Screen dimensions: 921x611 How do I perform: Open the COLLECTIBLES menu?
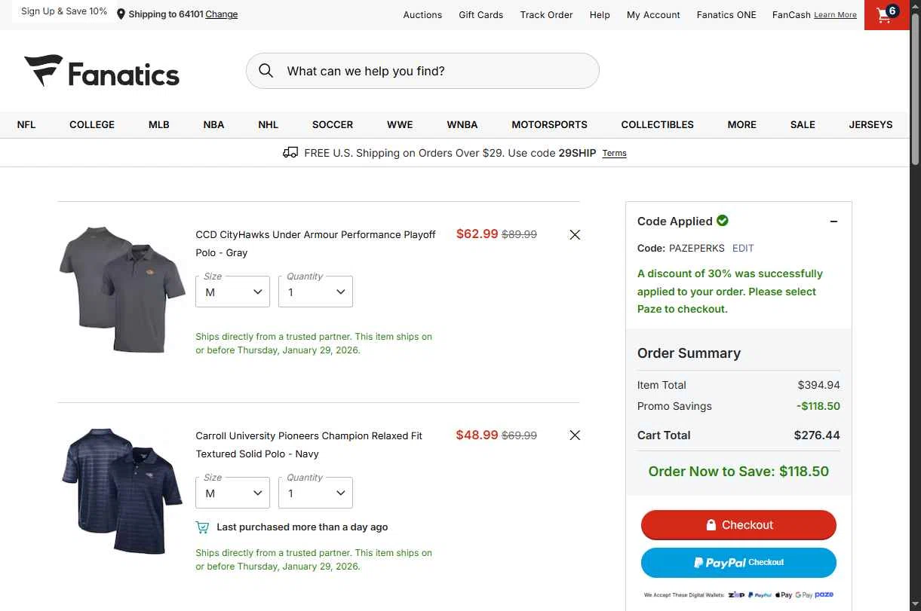(x=657, y=124)
